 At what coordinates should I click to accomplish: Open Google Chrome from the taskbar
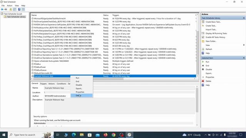pos(113,135)
